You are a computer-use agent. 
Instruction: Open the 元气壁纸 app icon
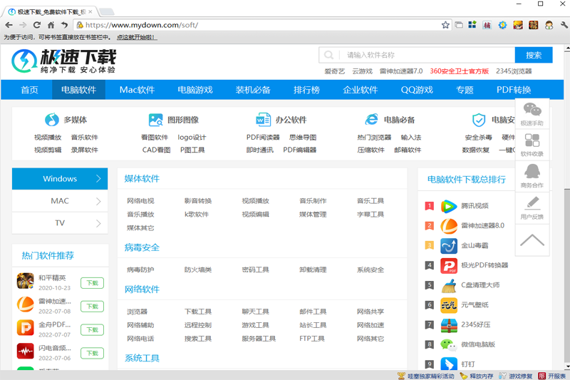pos(449,305)
